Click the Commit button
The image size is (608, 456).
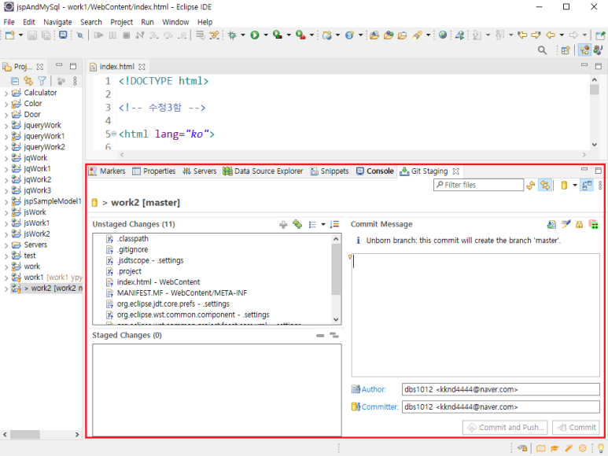(576, 428)
